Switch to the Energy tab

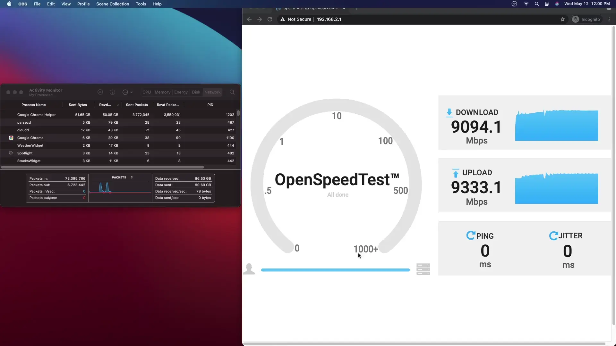[x=181, y=92]
